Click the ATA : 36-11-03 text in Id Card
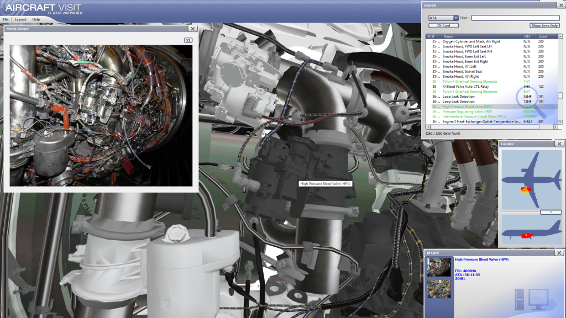 [468, 275]
